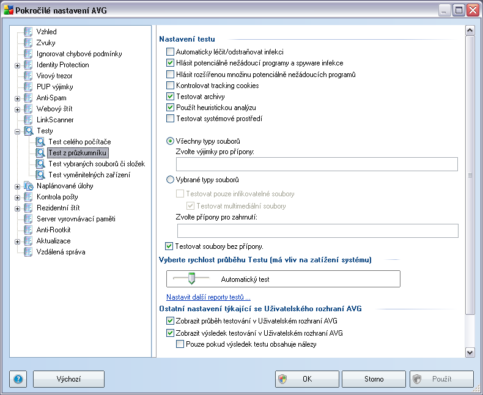Cancel with the Storno button
The height and width of the screenshot is (395, 483).
coord(374,379)
